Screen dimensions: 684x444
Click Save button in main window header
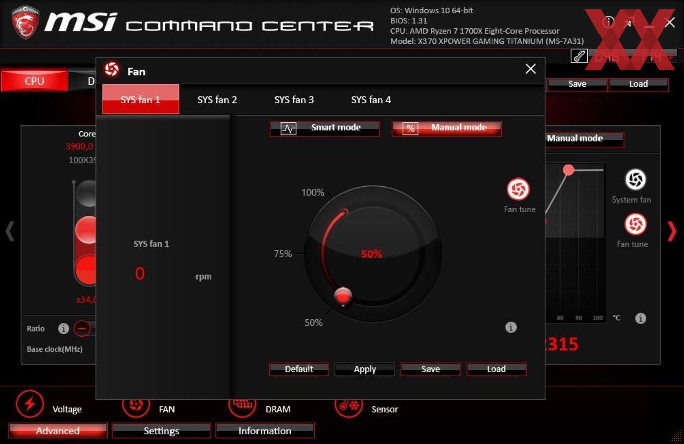(577, 84)
